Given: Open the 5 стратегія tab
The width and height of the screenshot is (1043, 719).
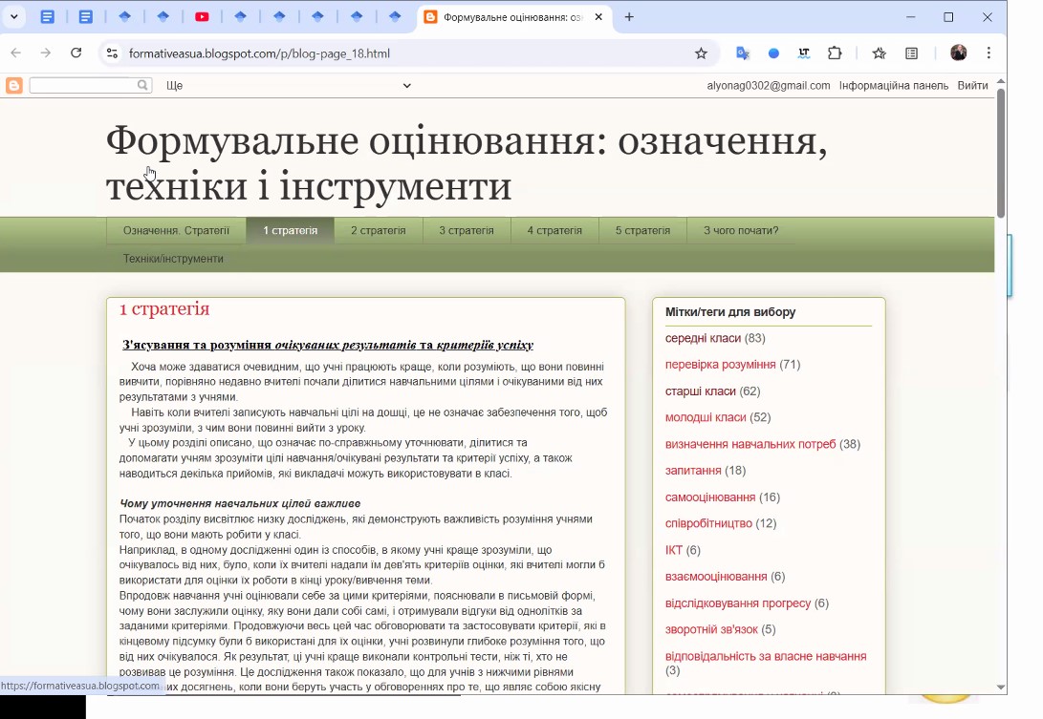Looking at the screenshot, I should pyautogui.click(x=642, y=230).
